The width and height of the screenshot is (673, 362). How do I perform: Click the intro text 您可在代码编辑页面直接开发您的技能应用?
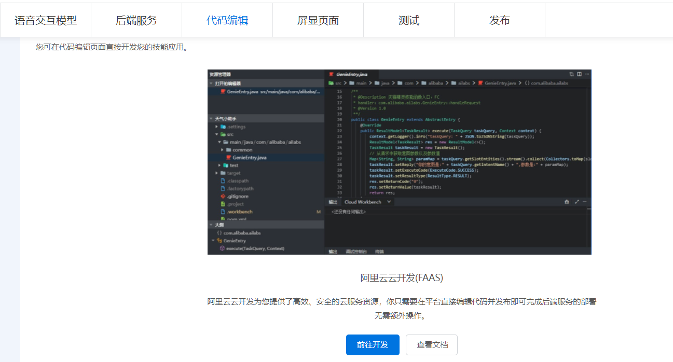112,47
